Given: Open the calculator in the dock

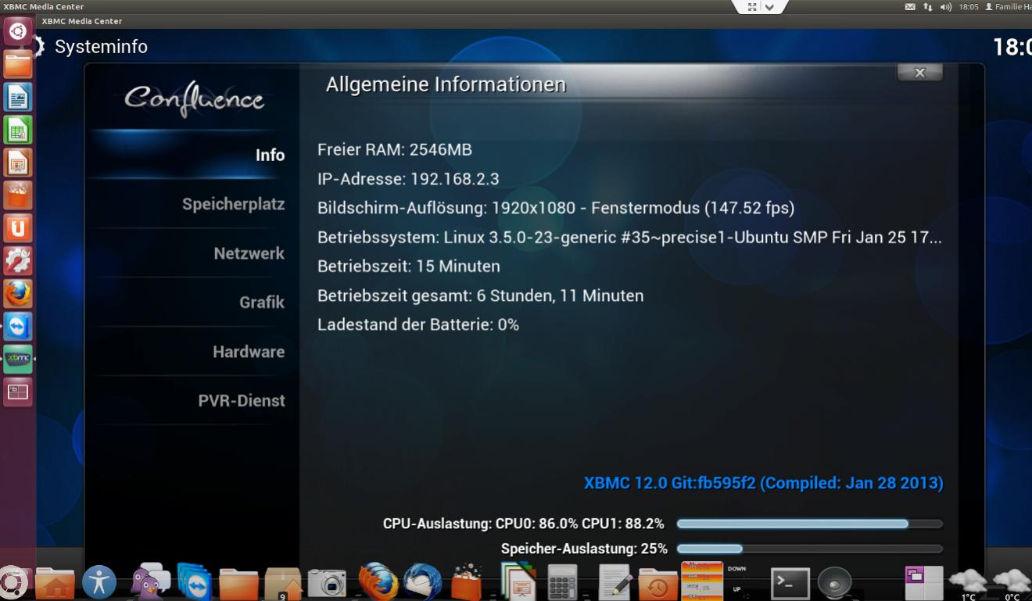Looking at the screenshot, I should [x=562, y=582].
